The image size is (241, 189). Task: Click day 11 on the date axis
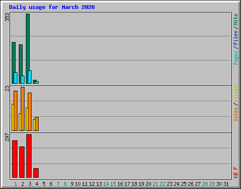[x=85, y=184]
